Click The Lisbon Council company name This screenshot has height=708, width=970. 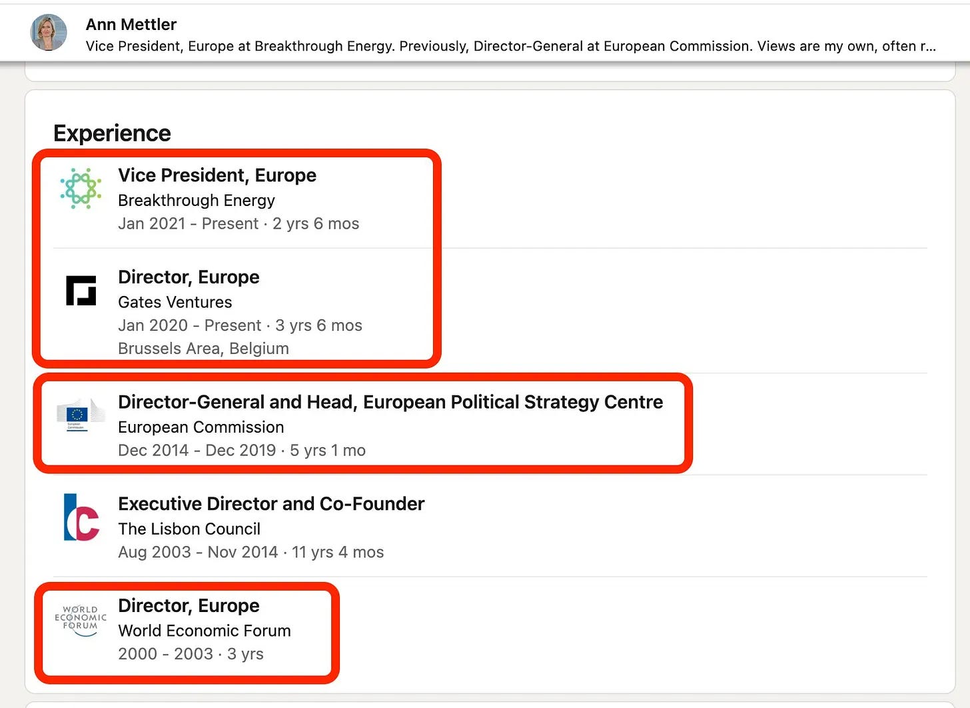pos(189,529)
